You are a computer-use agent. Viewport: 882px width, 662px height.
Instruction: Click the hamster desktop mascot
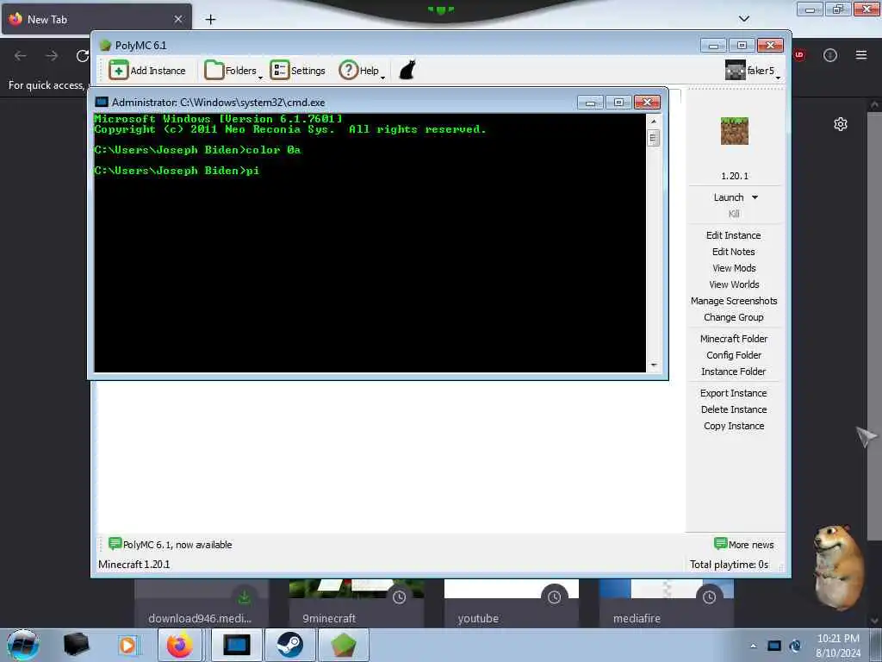pyautogui.click(x=838, y=567)
